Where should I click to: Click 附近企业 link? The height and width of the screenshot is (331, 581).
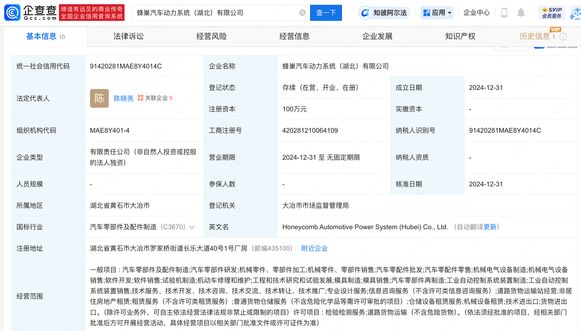tap(314, 249)
